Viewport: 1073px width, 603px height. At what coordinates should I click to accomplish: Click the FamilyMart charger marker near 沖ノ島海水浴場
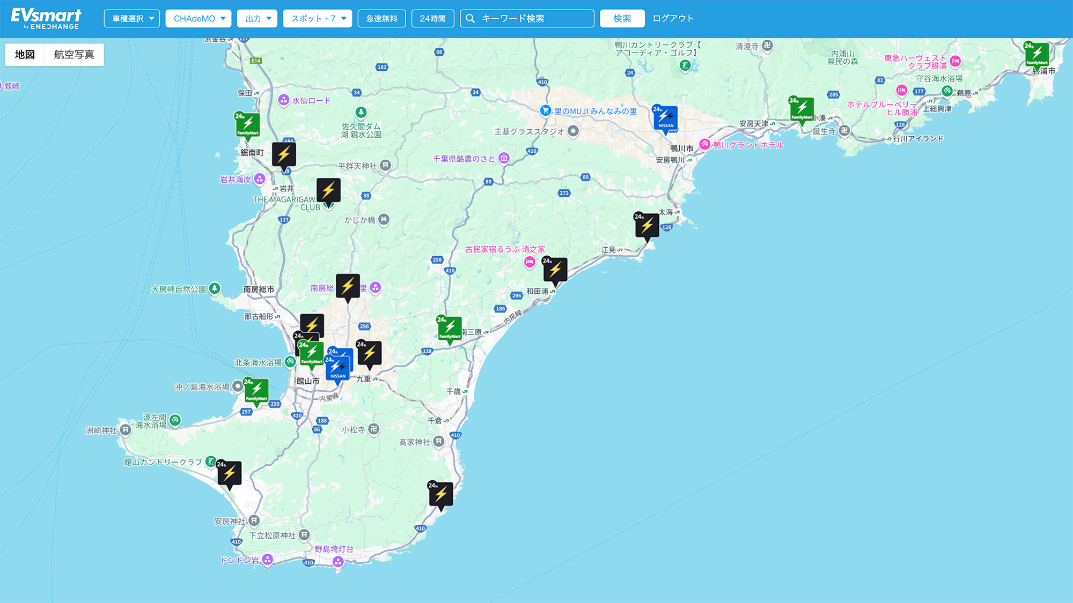coord(256,391)
